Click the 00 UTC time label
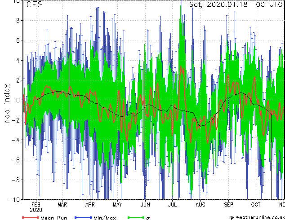 (269, 4)
